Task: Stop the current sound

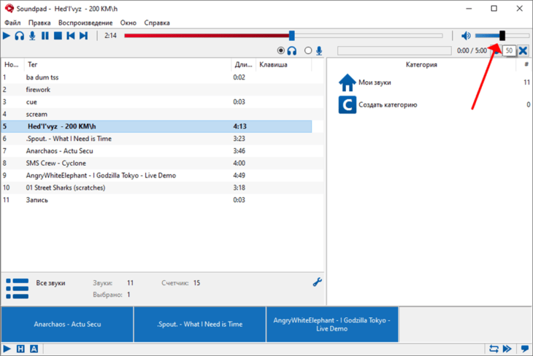Action: click(58, 35)
